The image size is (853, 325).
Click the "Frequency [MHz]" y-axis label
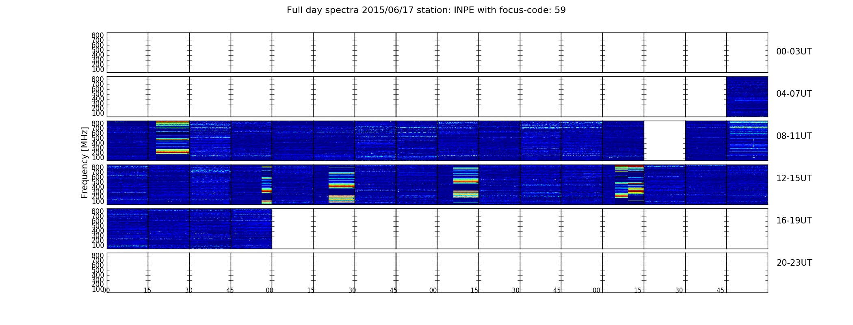[84, 162]
